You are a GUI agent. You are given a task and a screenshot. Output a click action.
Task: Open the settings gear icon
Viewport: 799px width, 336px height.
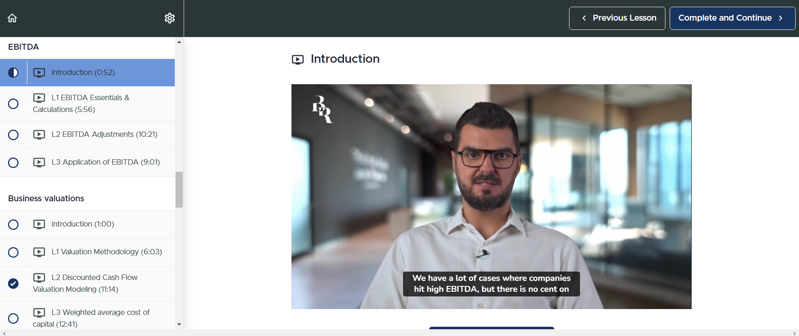170,18
